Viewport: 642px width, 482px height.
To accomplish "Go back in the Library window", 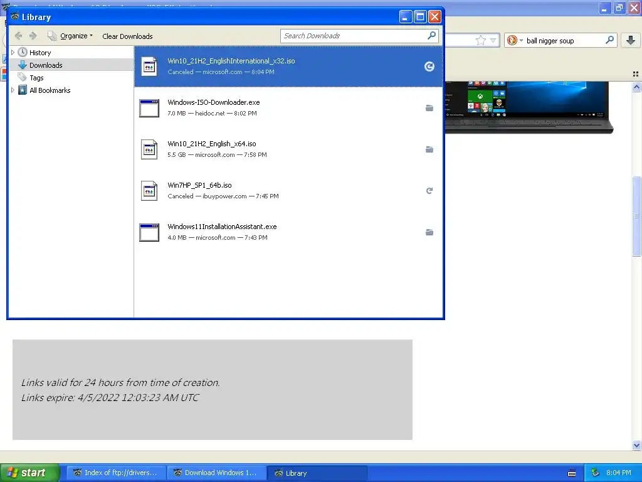I will [18, 36].
